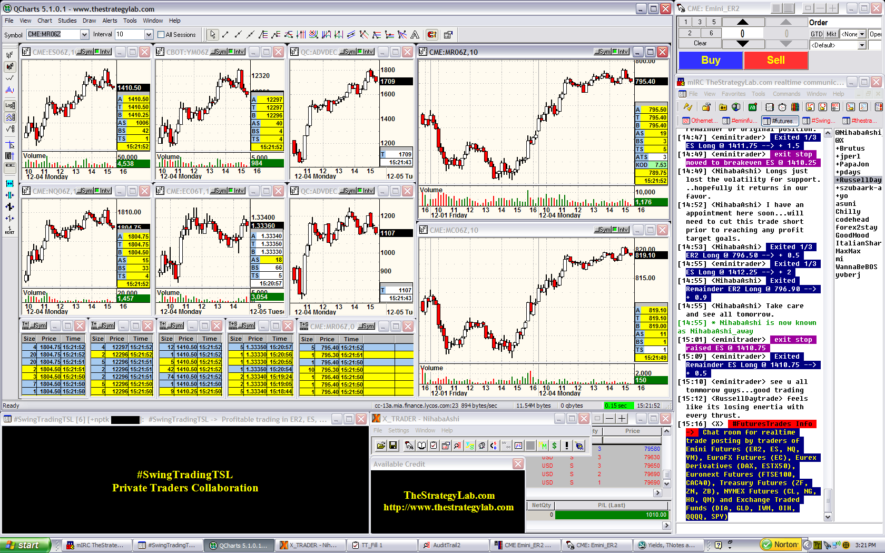This screenshot has height=553, width=885.
Task: Open the <Default> dropdown in order panel
Action: pyautogui.click(x=862, y=45)
